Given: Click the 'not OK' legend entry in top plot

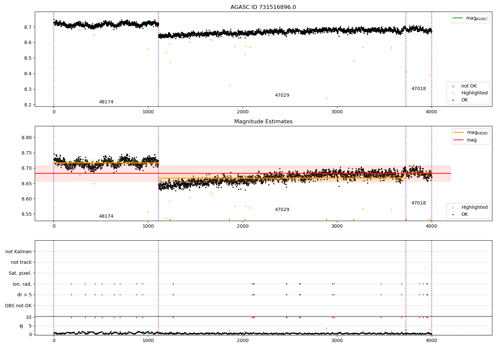Looking at the screenshot, I should (469, 86).
